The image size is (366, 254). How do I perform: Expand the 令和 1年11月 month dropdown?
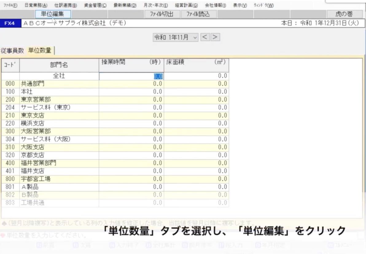pos(176,37)
